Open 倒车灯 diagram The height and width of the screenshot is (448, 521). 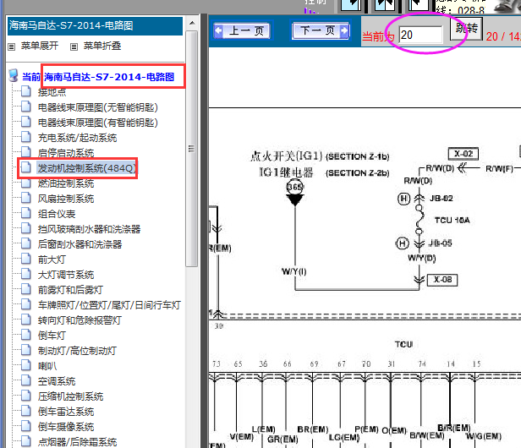(x=52, y=336)
